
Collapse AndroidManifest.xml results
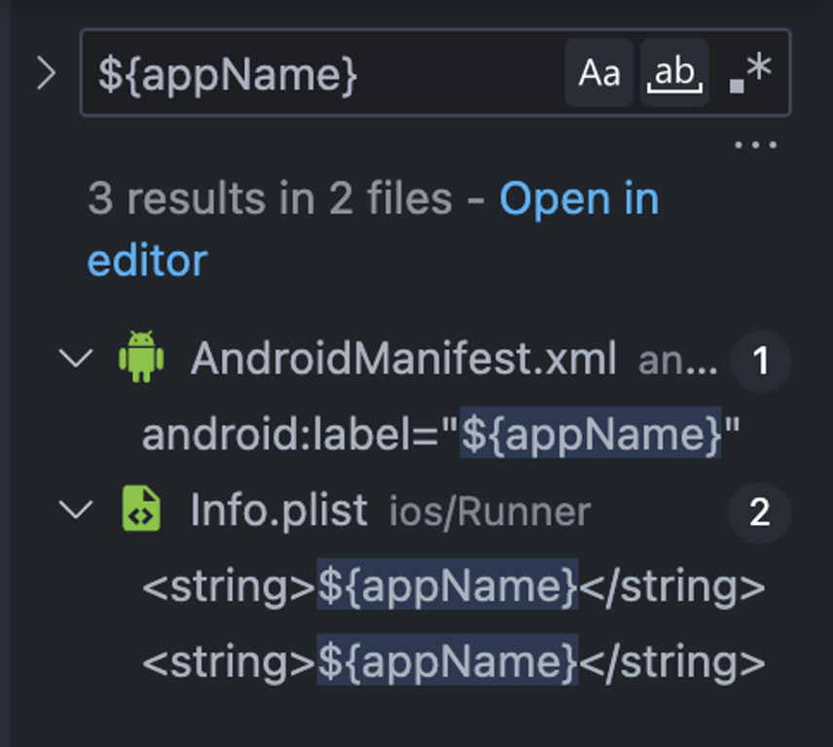coord(76,358)
